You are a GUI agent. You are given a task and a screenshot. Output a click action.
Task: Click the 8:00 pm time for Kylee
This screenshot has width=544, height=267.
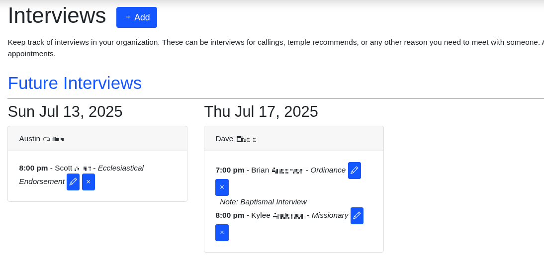230,215
